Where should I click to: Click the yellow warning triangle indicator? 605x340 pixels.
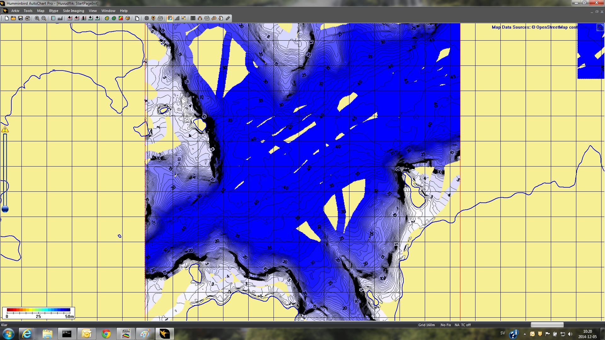tap(5, 129)
